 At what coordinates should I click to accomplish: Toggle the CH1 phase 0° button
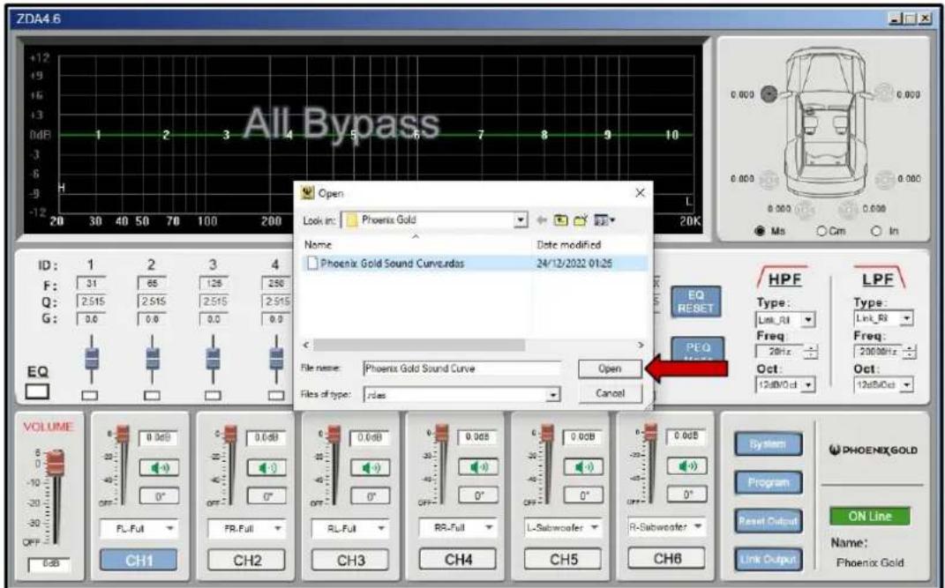click(159, 495)
